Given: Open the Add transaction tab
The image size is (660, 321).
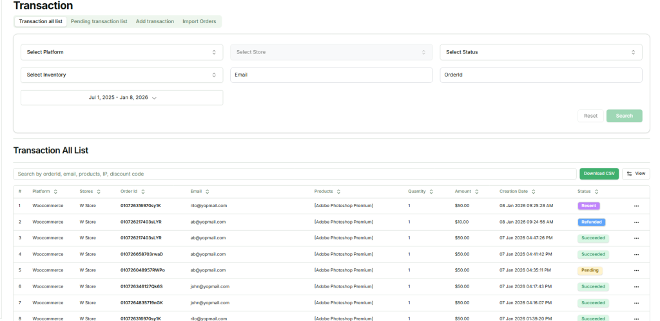Looking at the screenshot, I should click(x=155, y=21).
